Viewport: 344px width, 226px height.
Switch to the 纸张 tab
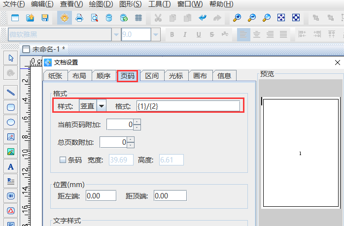click(55, 76)
